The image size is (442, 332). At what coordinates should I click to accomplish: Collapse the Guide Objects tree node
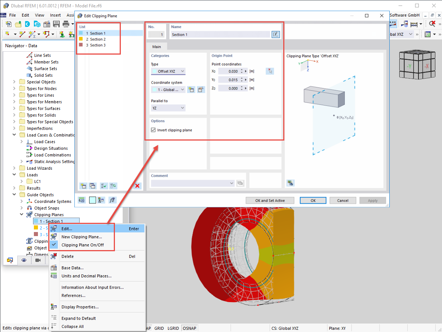pos(14,195)
